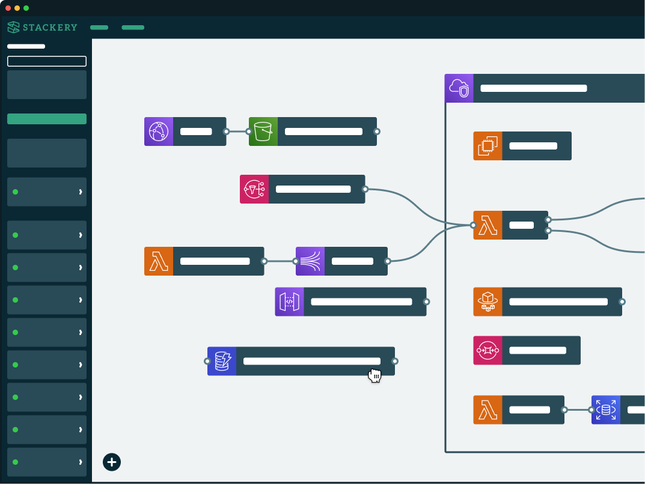Click the input port of the RDS database node
The height and width of the screenshot is (484, 645).
point(592,410)
